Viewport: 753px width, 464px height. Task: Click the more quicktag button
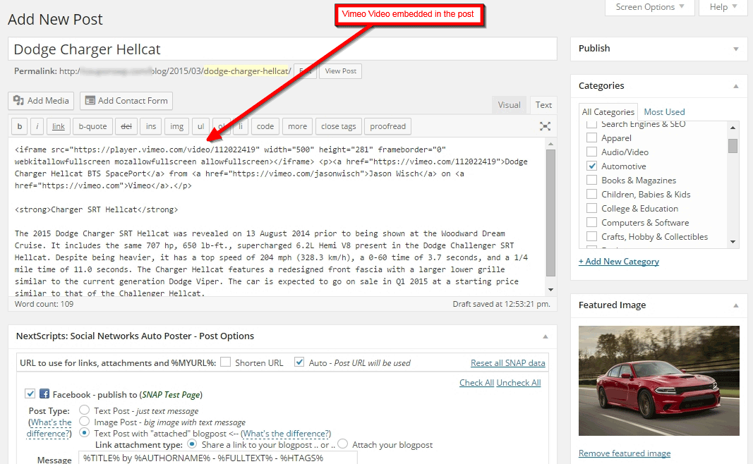(297, 126)
